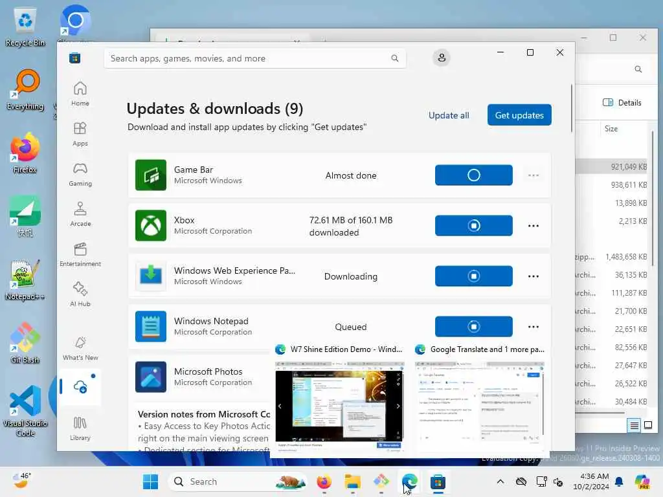Open What's New in Store sidebar
Screen dimensions: 663x497
[x=80, y=348]
